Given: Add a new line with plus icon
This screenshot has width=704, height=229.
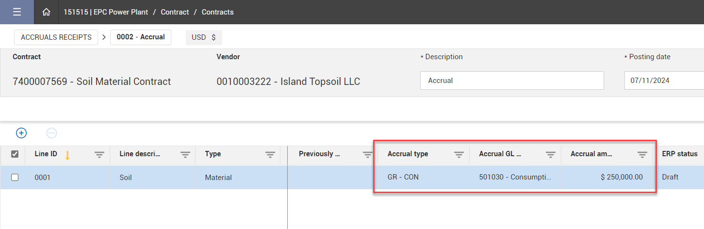Looking at the screenshot, I should (21, 133).
